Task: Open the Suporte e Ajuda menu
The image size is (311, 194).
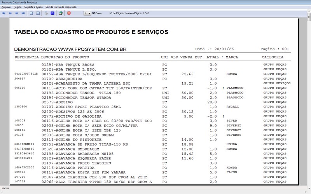Action: tap(34, 7)
